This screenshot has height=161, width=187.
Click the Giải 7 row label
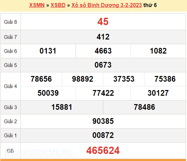[10, 37]
